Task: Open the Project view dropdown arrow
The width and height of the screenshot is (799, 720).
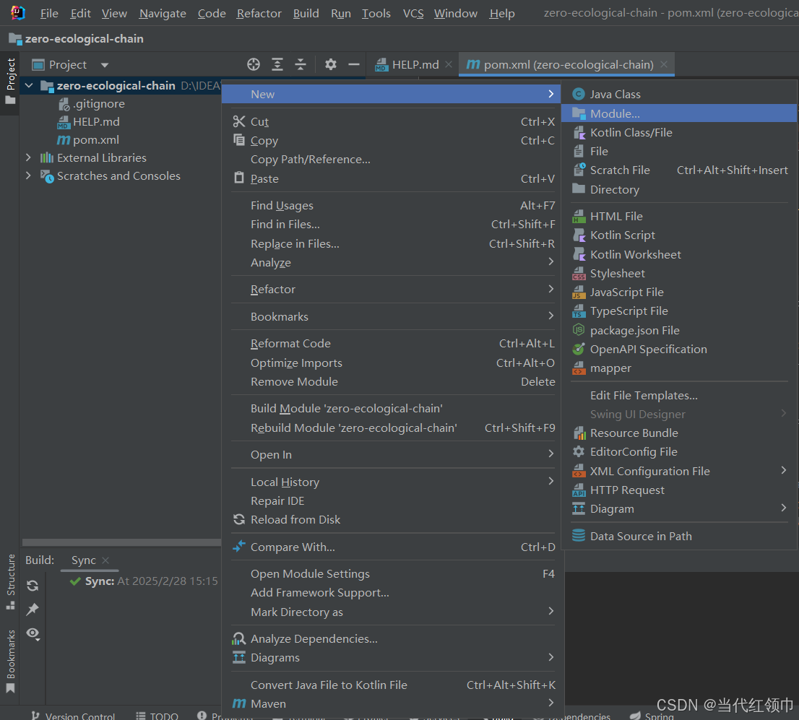Action: click(105, 65)
